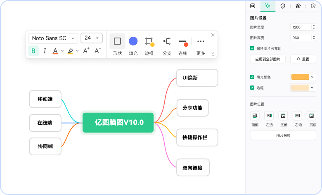This screenshot has height=195, width=322.
Task: Close the floating format toolbar
Action: tap(213, 35)
